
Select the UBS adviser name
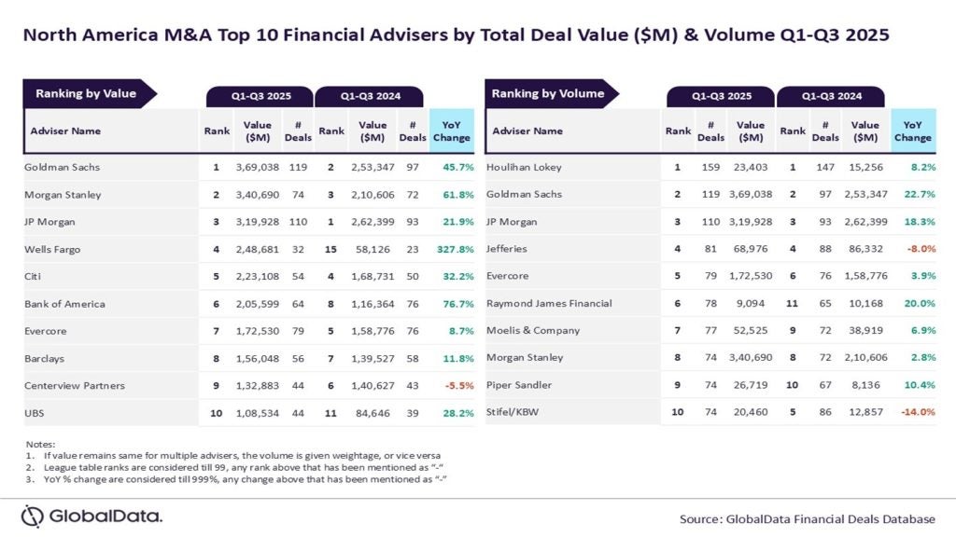(x=35, y=413)
